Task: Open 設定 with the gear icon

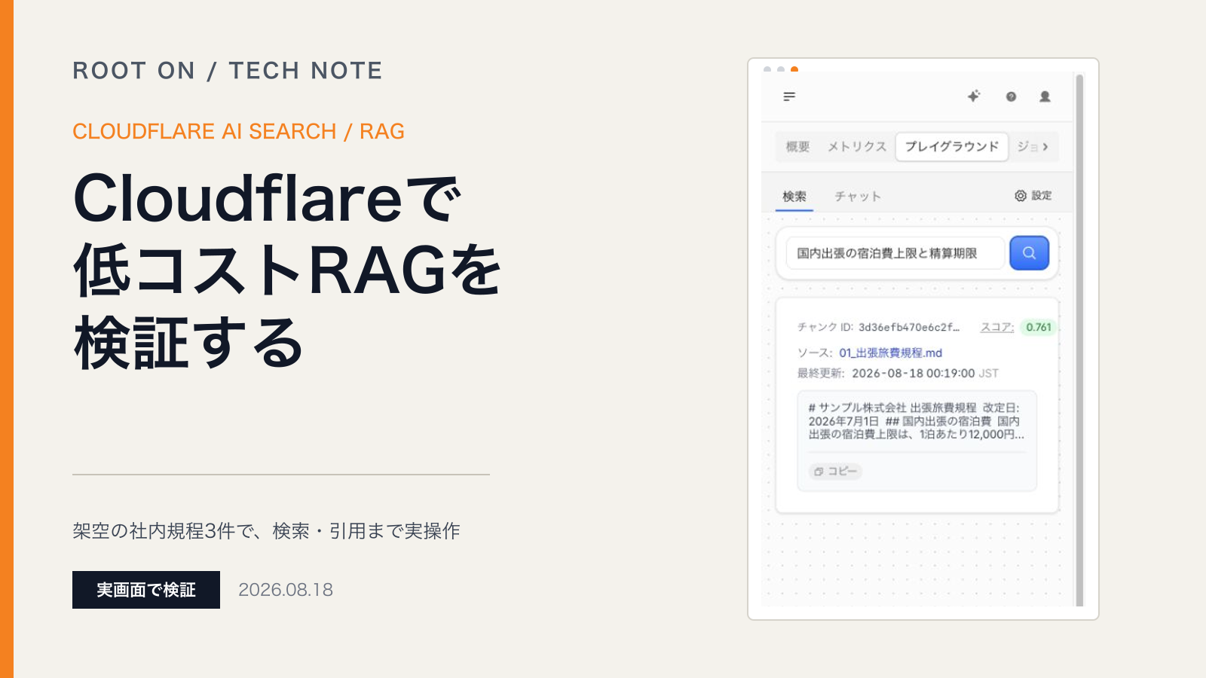Action: click(x=1033, y=196)
